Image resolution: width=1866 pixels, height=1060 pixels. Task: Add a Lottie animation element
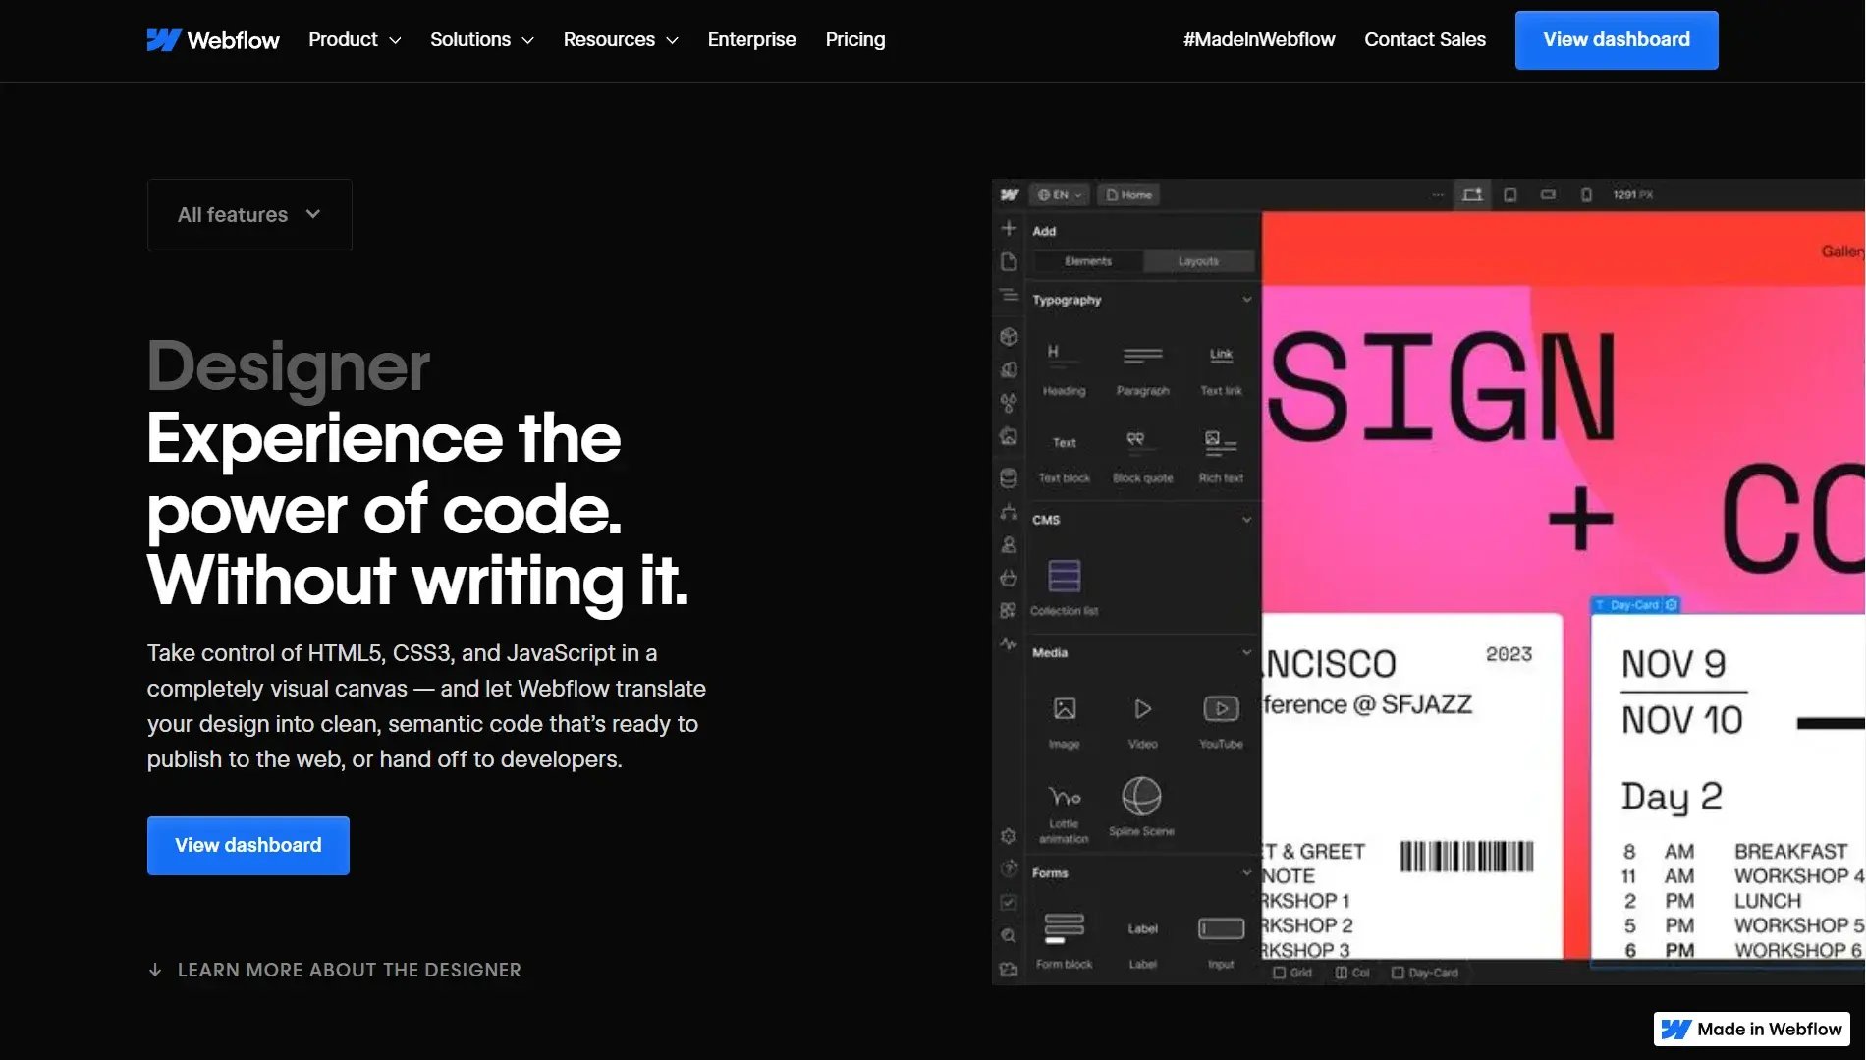pyautogui.click(x=1064, y=812)
